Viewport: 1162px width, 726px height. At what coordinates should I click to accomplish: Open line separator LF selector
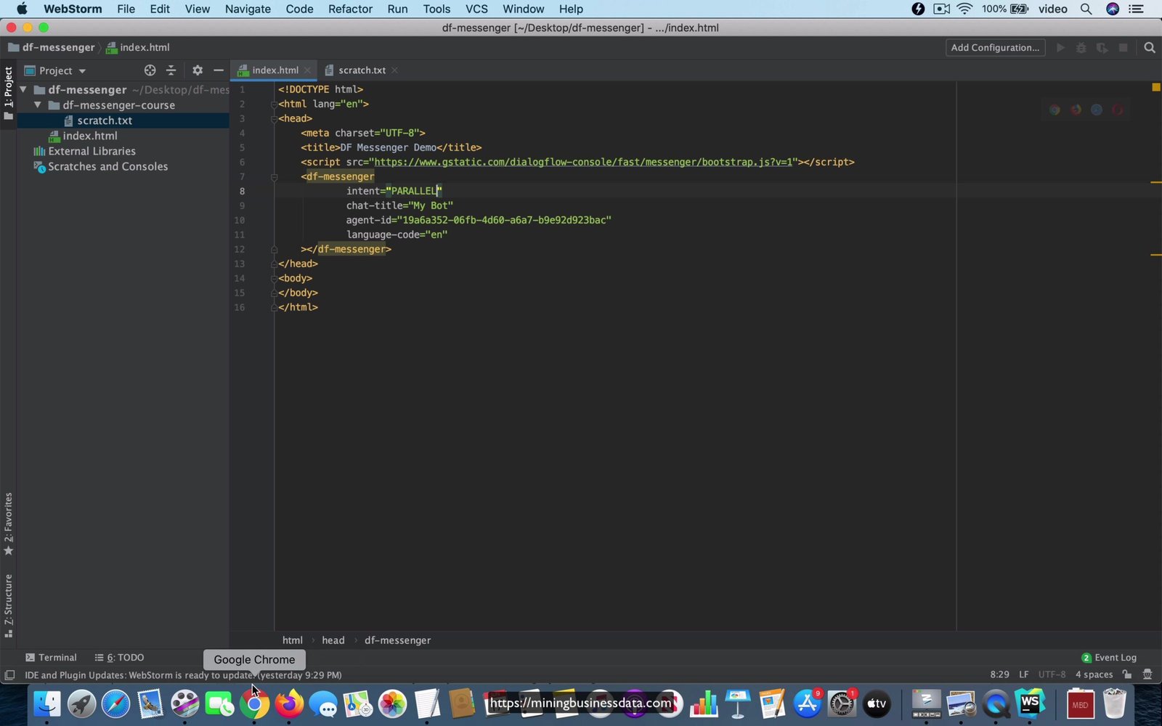click(1023, 674)
